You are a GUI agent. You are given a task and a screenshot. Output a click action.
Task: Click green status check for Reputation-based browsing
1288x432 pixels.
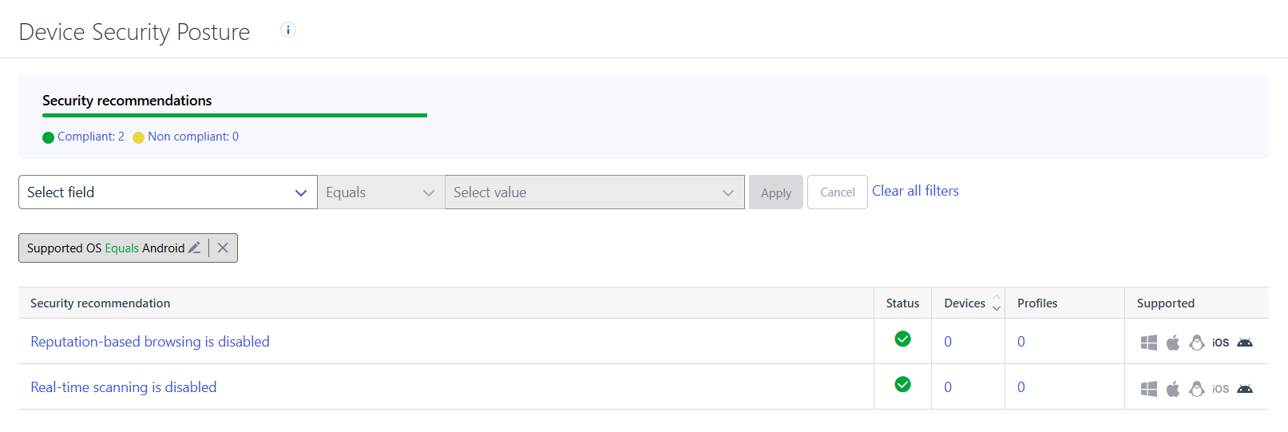pyautogui.click(x=903, y=339)
